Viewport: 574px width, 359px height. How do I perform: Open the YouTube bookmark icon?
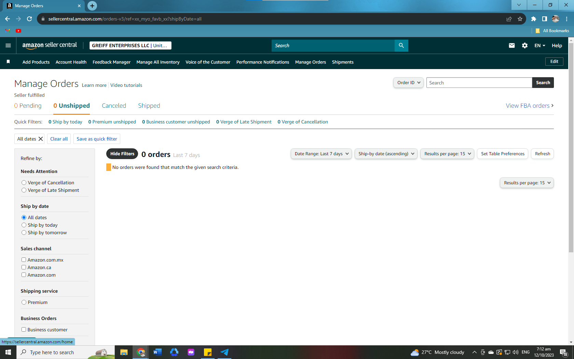[18, 31]
